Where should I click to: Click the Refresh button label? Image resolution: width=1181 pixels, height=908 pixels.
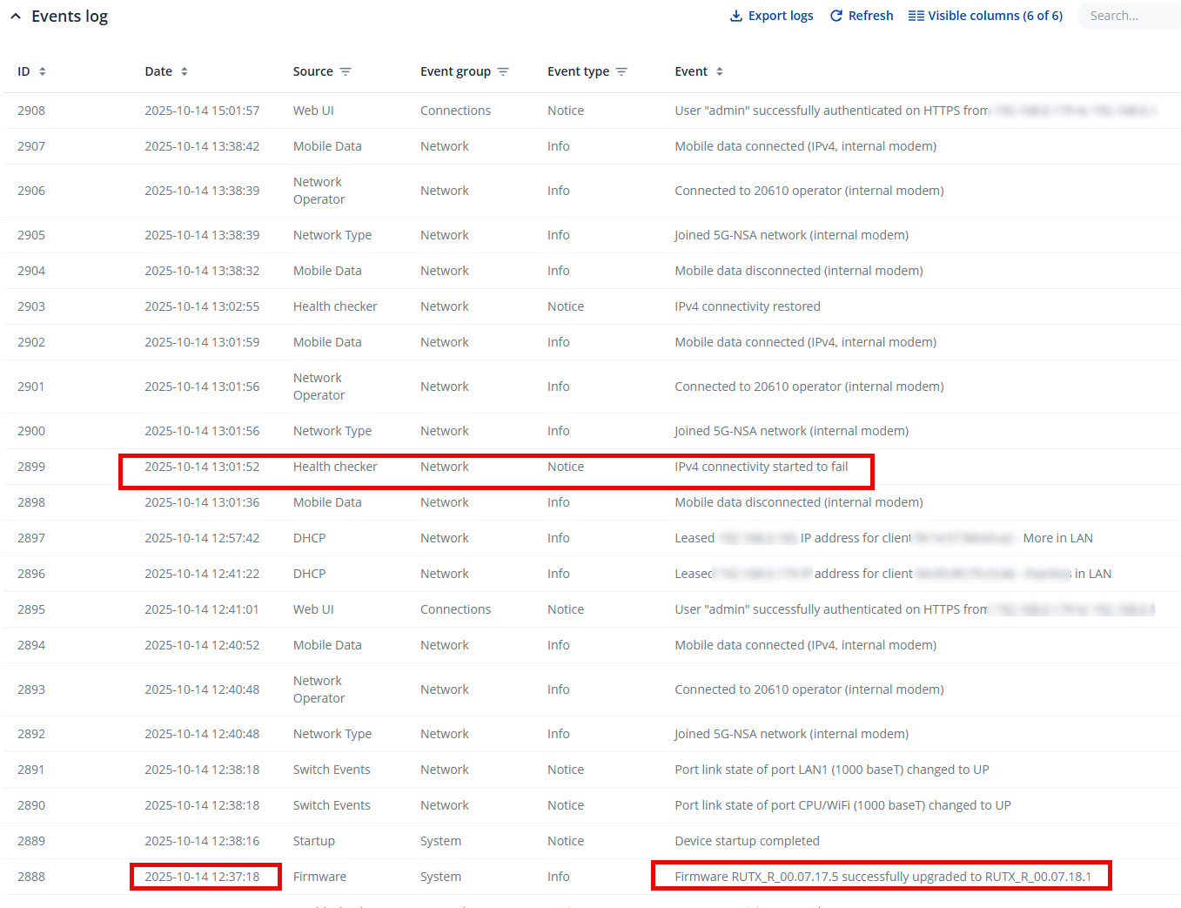pos(870,16)
